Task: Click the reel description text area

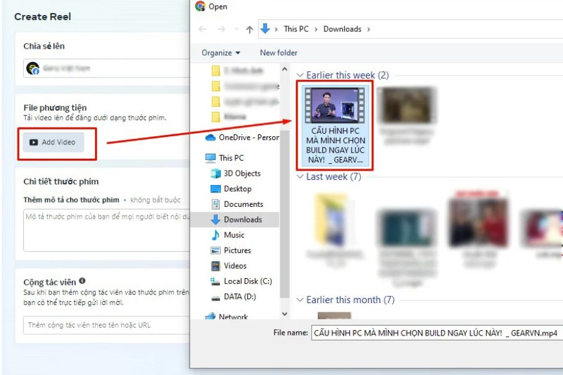Action: click(106, 231)
